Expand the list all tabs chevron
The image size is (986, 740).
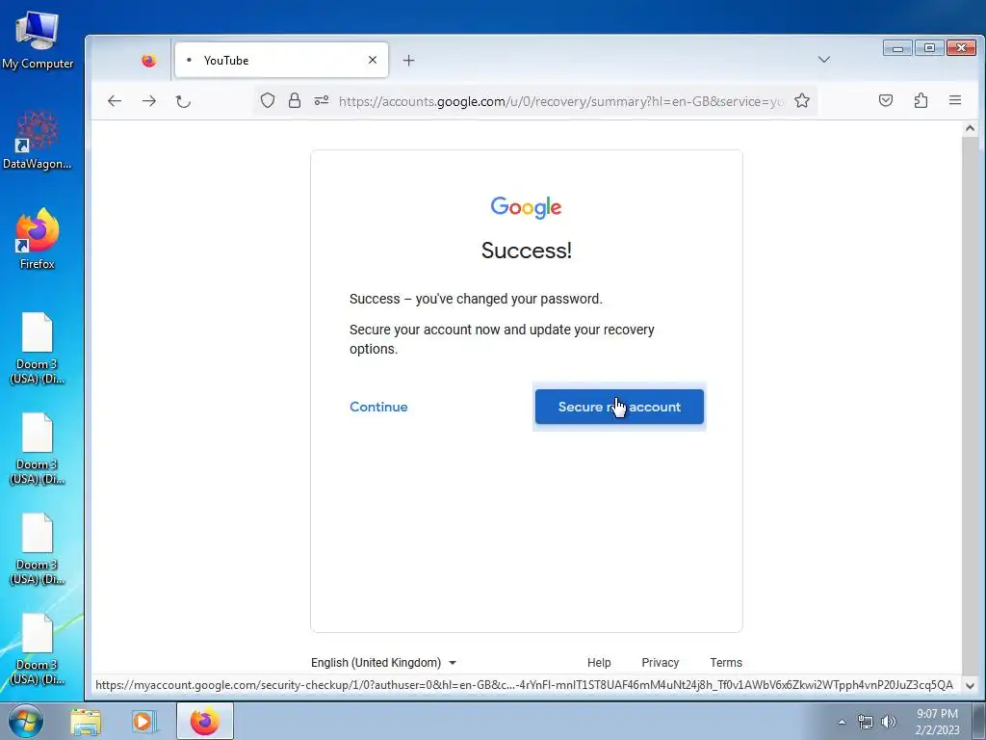pyautogui.click(x=824, y=60)
